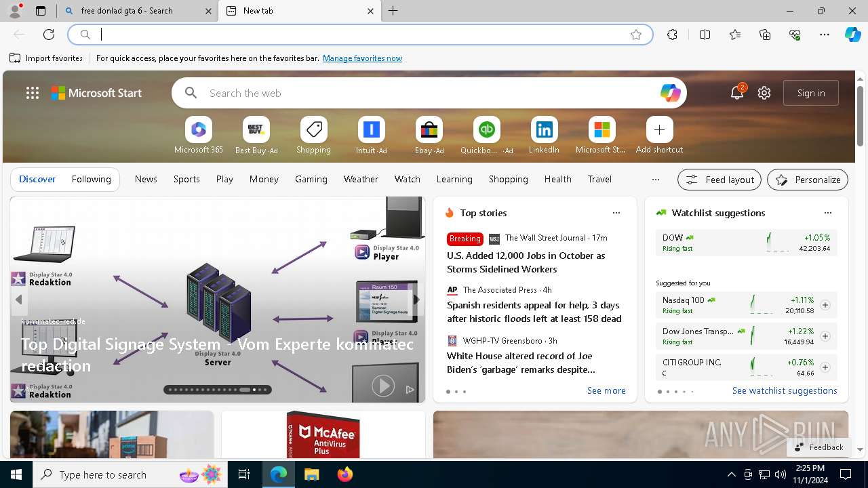Open Edge Settings and more menu
The height and width of the screenshot is (488, 868).
click(x=825, y=35)
